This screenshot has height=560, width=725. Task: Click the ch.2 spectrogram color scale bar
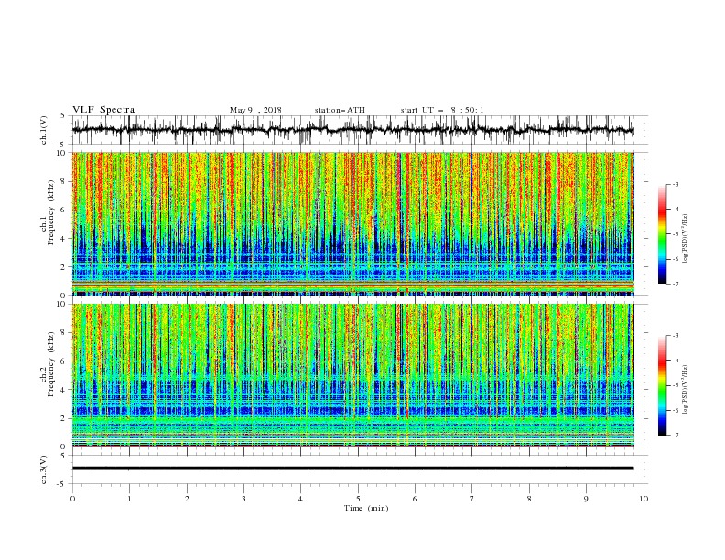point(663,385)
